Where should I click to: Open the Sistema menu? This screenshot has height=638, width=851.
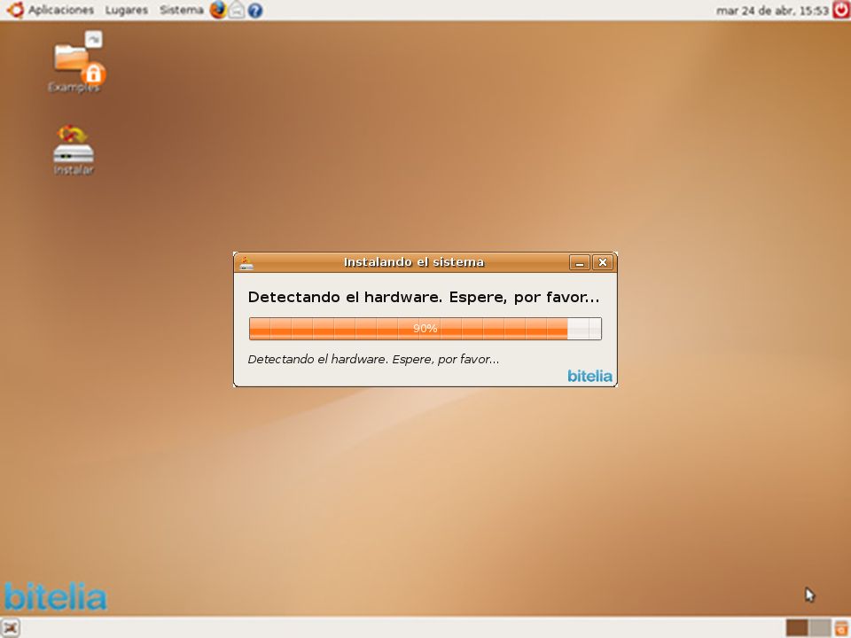click(x=181, y=11)
